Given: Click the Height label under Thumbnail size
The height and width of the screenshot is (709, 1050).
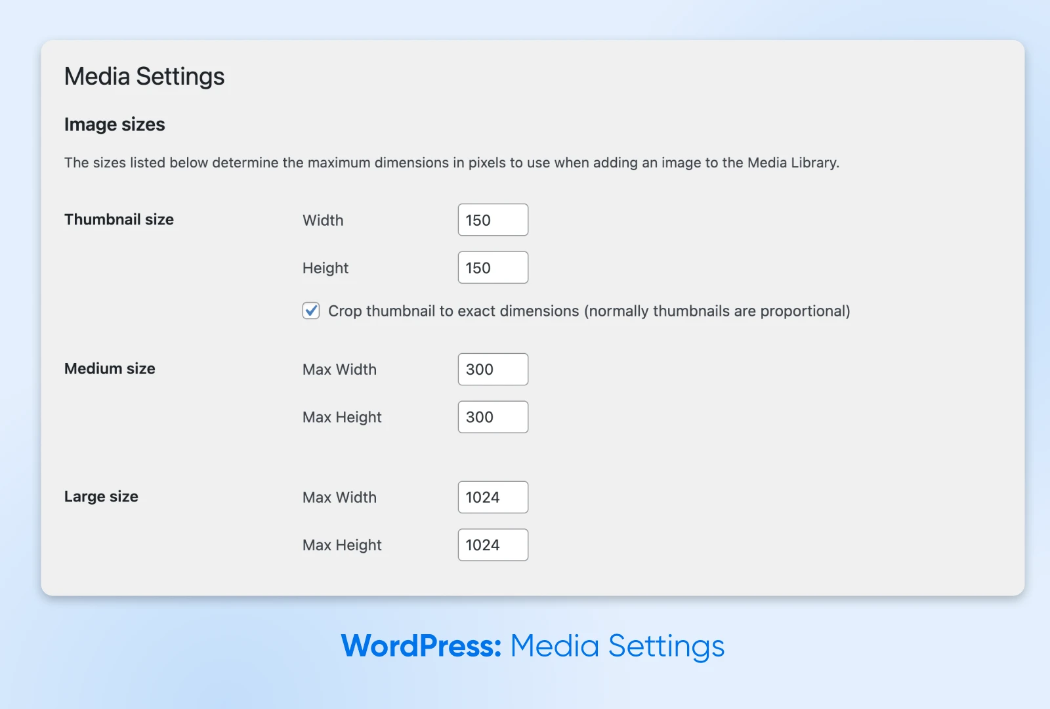Looking at the screenshot, I should point(325,269).
